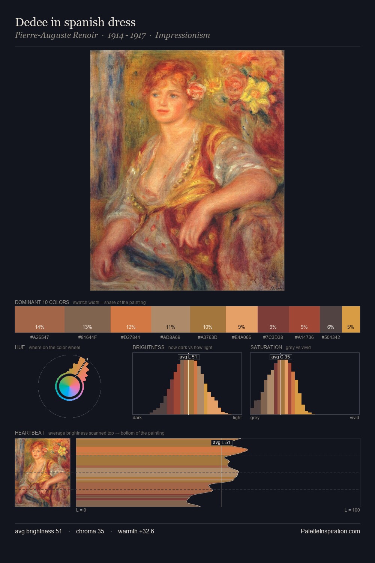375x563 pixels.
Task: Click the main Renoir painting image
Action: (x=187, y=170)
